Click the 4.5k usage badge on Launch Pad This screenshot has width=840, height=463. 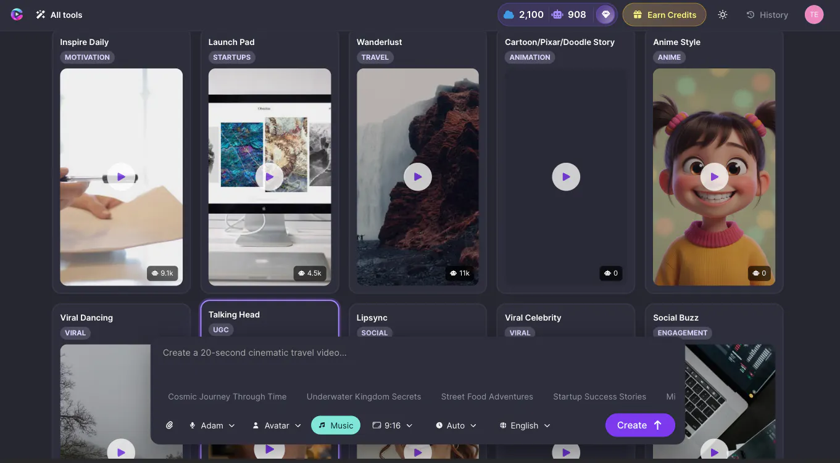310,273
